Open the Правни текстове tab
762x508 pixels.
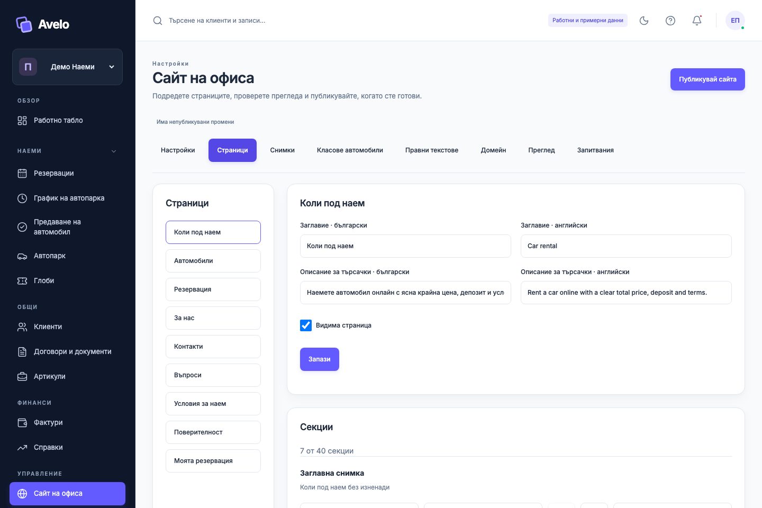click(432, 150)
